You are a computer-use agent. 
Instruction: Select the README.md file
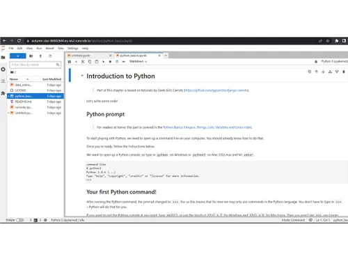point(35,102)
